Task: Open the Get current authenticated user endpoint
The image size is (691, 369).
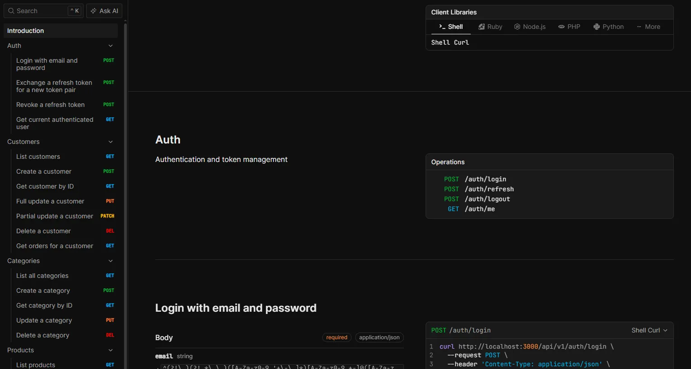Action: (x=55, y=123)
